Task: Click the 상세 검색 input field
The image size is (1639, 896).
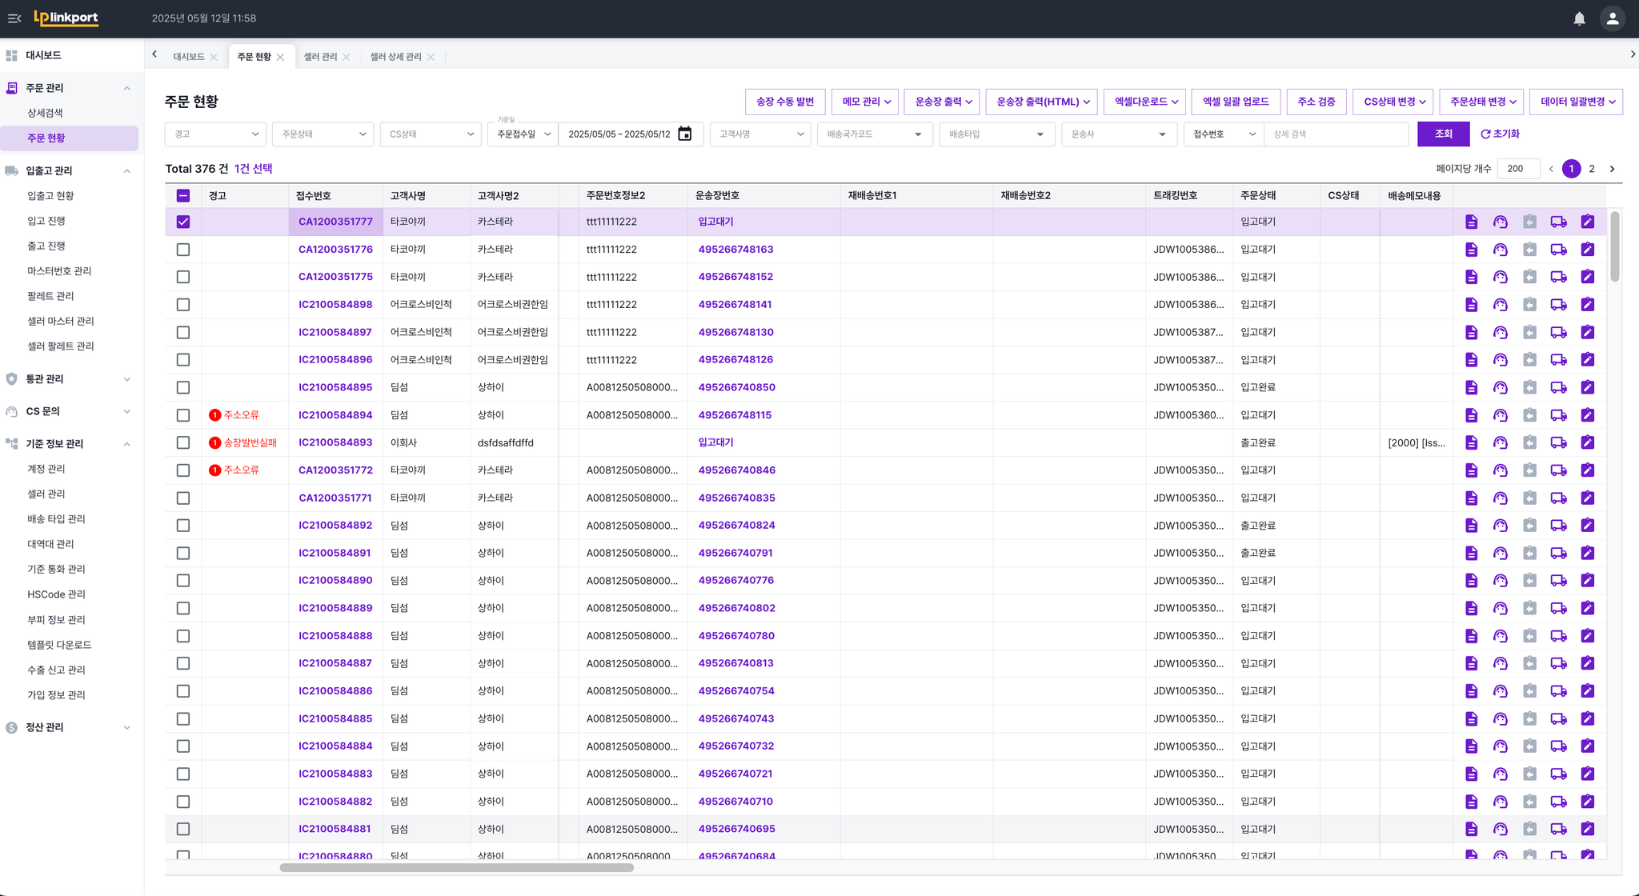Action: (1336, 134)
